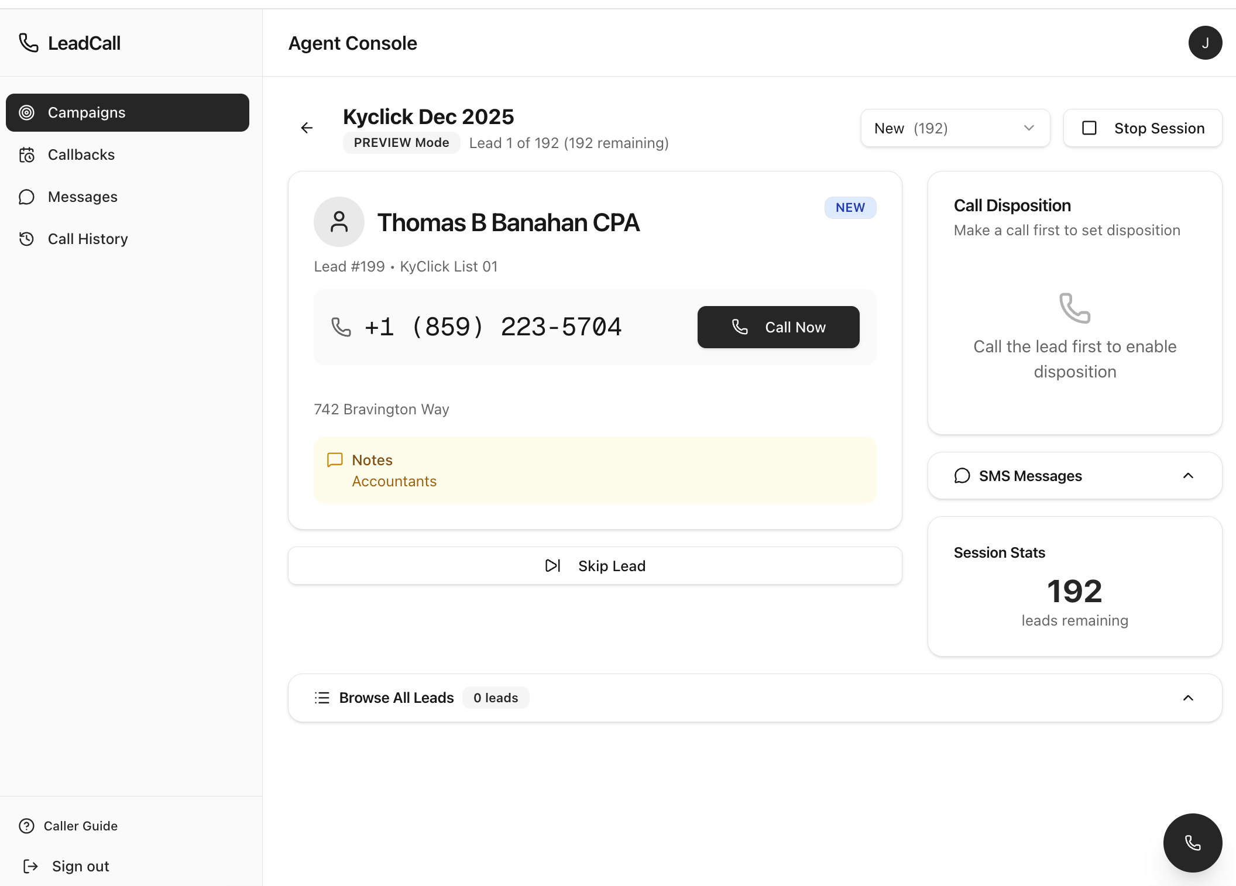Image resolution: width=1236 pixels, height=886 pixels.
Task: Sign out of LeadCall
Action: click(x=66, y=866)
